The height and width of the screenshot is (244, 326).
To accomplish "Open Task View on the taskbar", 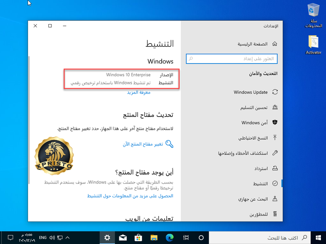I will pyautogui.click(x=186, y=238).
